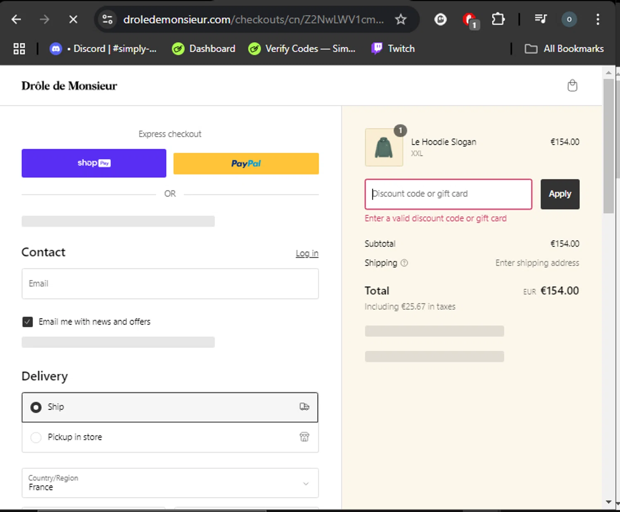This screenshot has height=512, width=620.
Task: Open the Dashboard bookmark
Action: point(204,49)
